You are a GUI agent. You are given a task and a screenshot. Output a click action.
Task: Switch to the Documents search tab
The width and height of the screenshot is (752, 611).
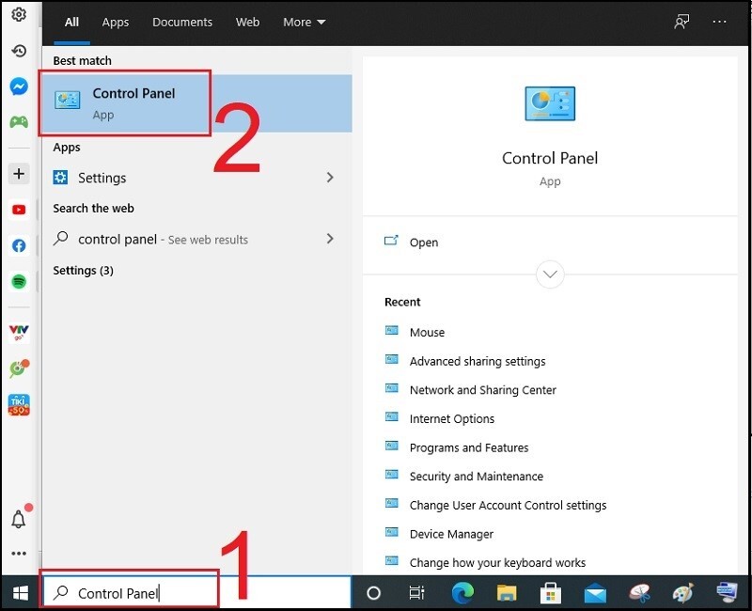(182, 22)
